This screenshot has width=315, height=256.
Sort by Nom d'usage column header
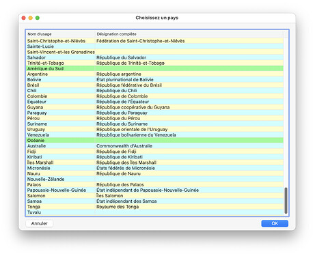60,34
